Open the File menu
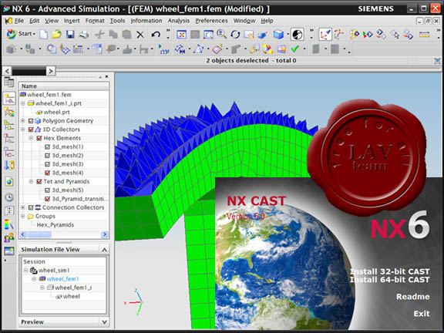The height and width of the screenshot is (333, 444). [x=19, y=21]
